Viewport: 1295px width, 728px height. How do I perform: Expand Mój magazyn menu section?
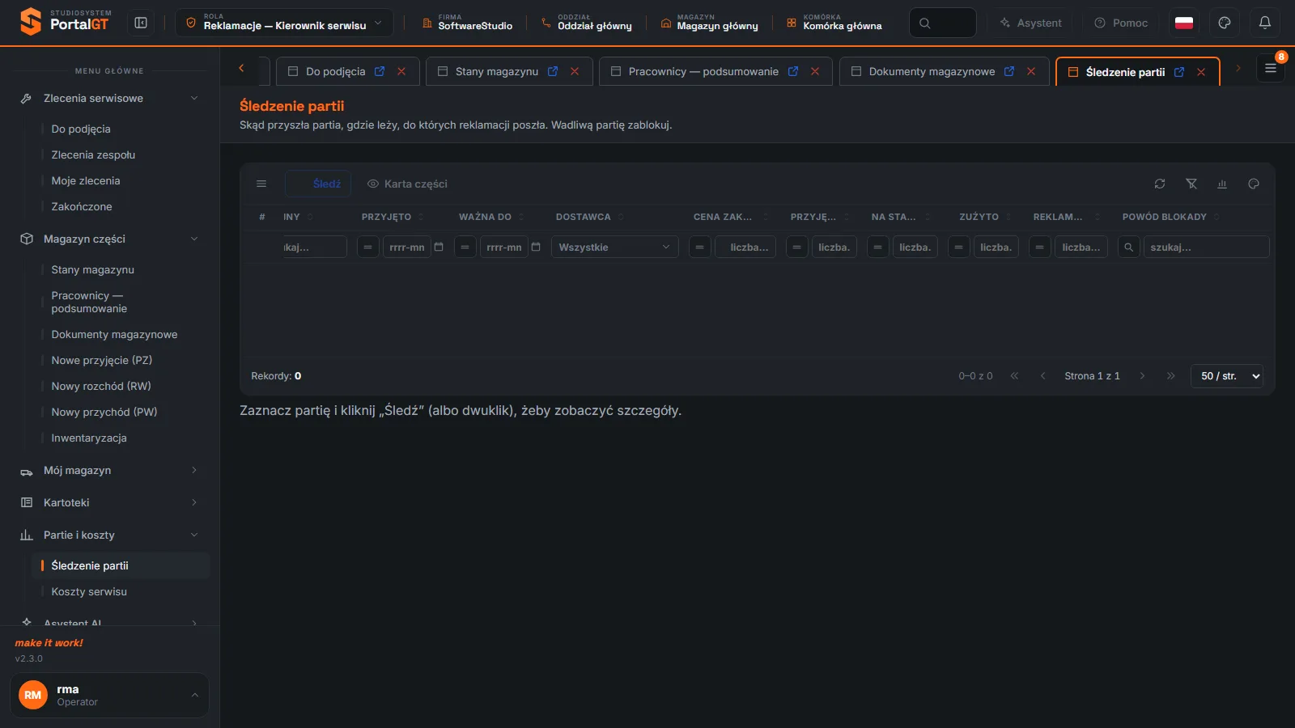pos(109,470)
